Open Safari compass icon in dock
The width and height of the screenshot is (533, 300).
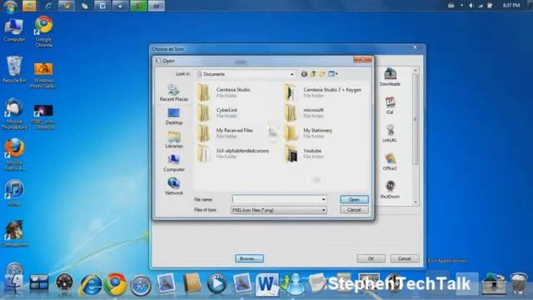141,285
